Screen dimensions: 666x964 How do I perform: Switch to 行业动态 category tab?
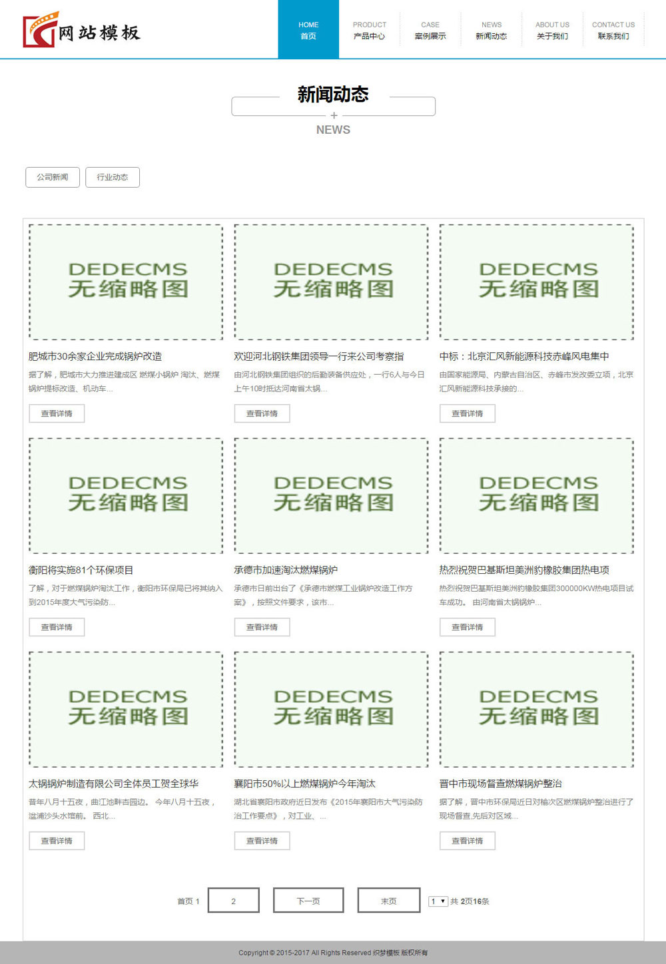[113, 177]
